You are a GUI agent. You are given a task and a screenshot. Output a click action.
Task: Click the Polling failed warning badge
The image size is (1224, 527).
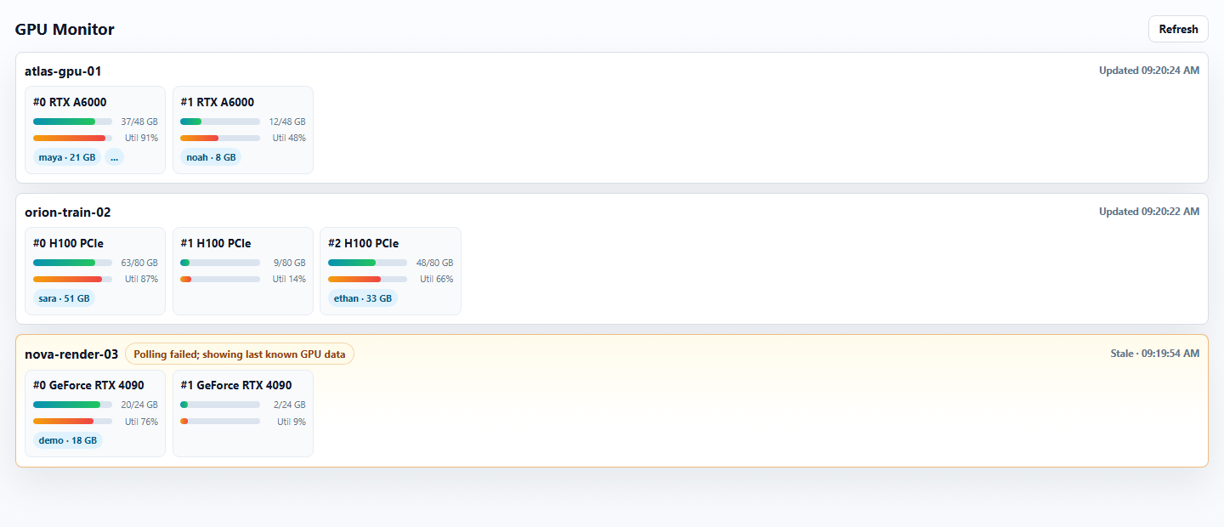[240, 354]
